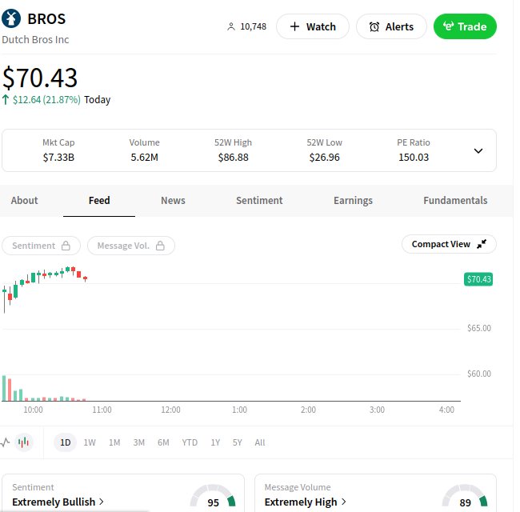
Task: Go to the Sentiment tab
Action: 259,200
